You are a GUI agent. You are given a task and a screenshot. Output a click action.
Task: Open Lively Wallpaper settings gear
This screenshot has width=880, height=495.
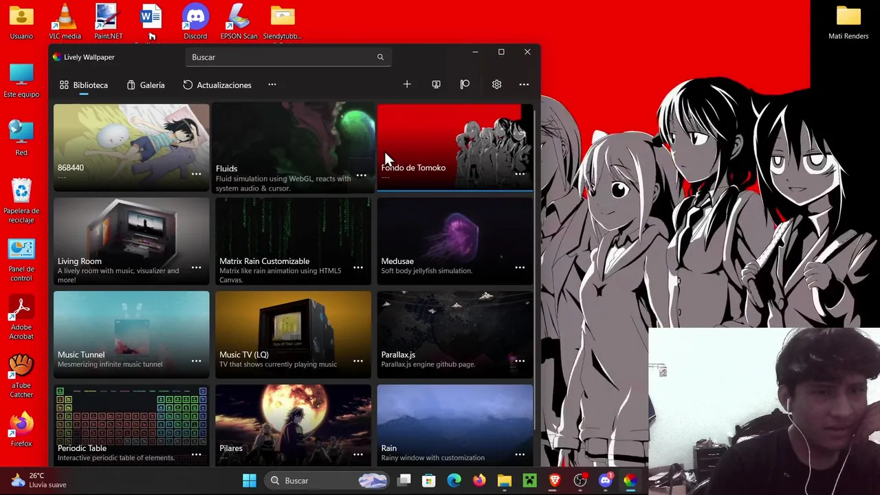pyautogui.click(x=496, y=85)
